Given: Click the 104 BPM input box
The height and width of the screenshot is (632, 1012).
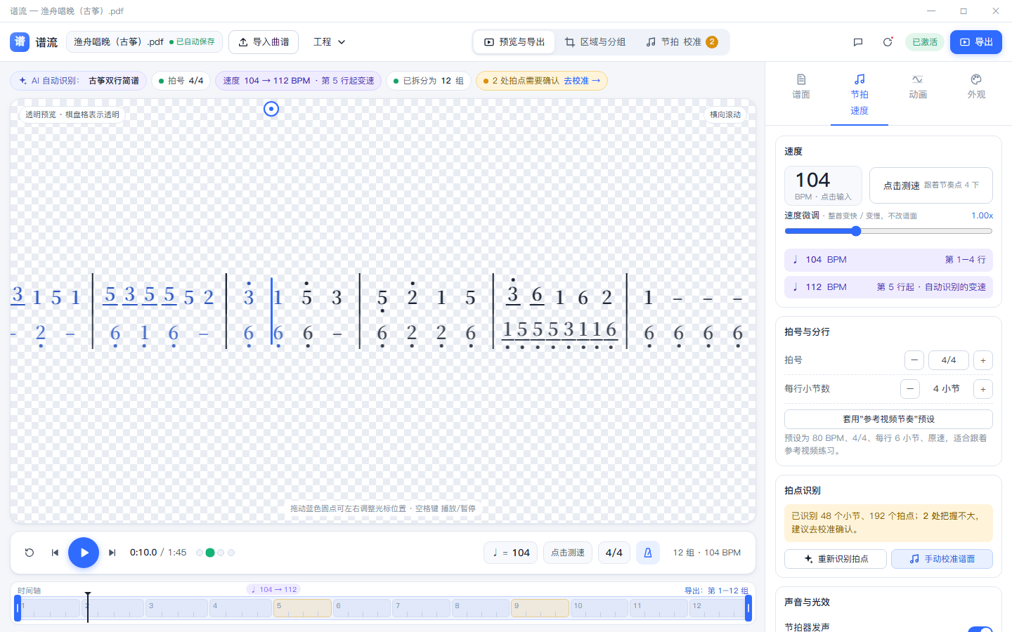Looking at the screenshot, I should point(823,185).
